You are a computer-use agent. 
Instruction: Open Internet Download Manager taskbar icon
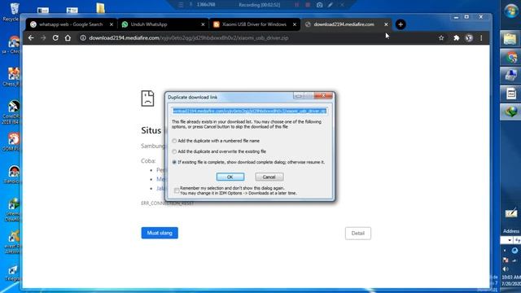[x=510, y=112]
